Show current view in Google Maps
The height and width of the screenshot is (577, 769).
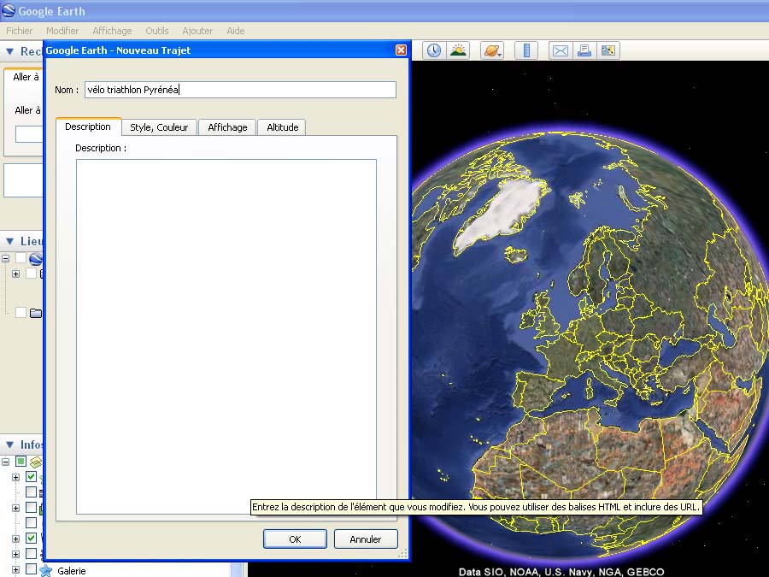click(608, 50)
